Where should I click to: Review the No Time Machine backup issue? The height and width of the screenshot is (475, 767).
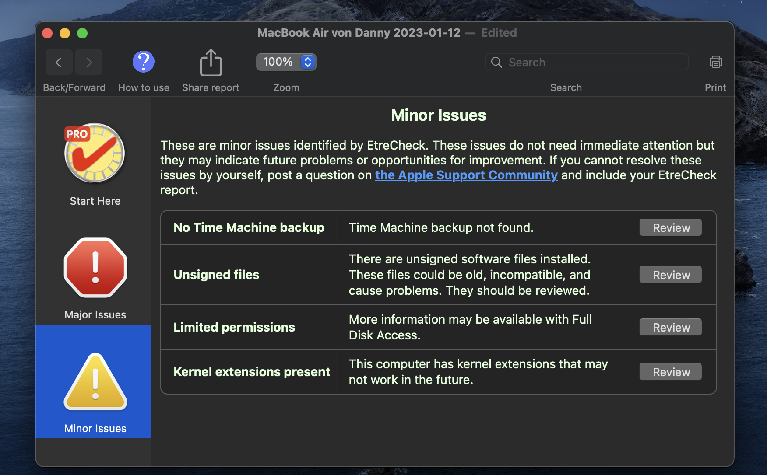point(670,227)
